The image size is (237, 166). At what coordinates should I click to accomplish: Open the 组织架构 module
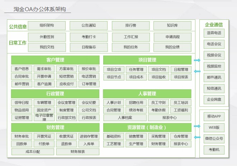coord(47,26)
